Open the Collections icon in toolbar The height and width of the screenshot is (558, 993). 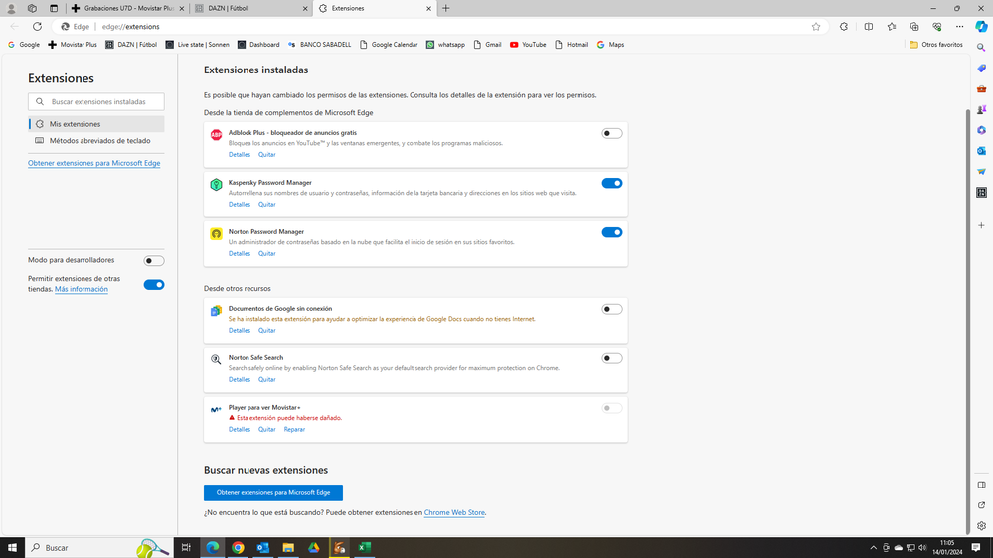click(x=914, y=27)
